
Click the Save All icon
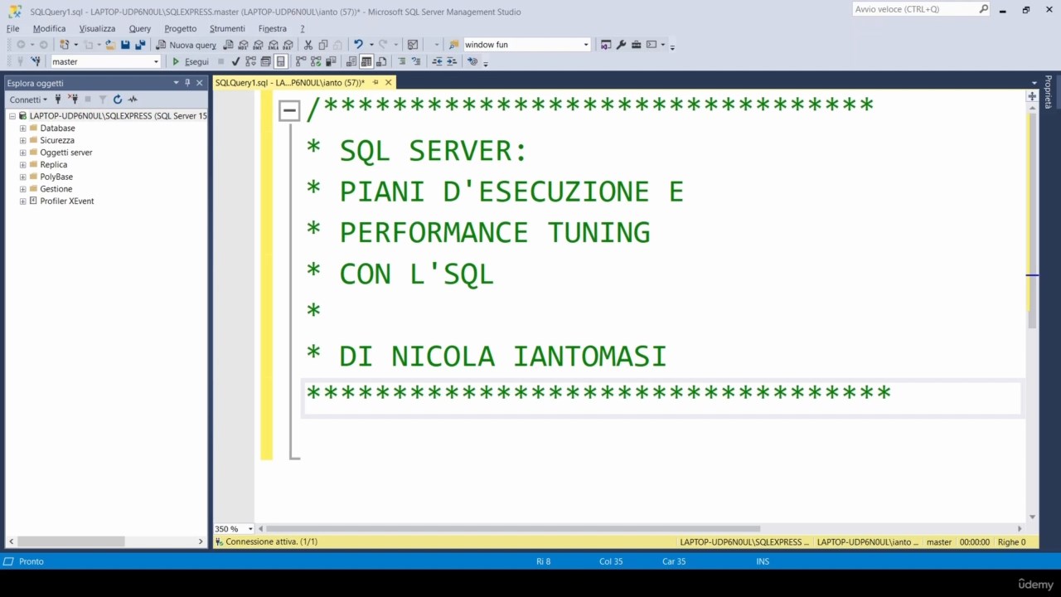[140, 45]
